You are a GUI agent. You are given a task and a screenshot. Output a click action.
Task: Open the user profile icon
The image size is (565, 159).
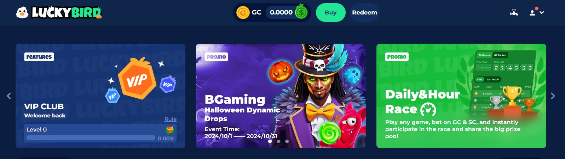[x=532, y=13]
